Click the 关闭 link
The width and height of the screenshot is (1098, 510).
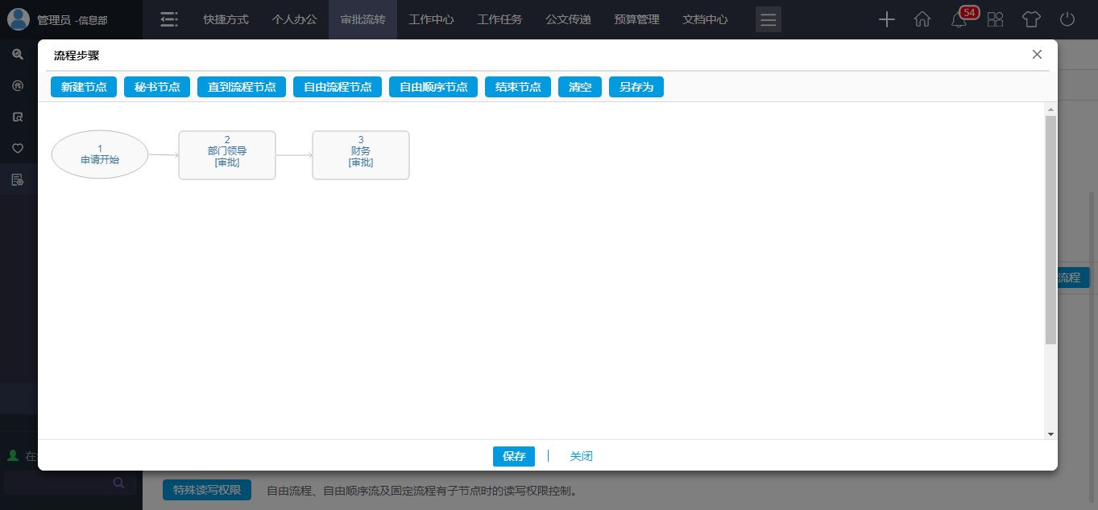[x=581, y=456]
